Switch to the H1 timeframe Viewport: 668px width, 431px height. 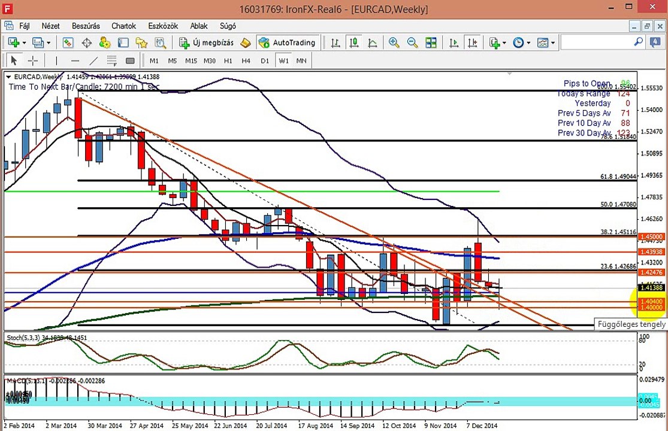pos(228,61)
